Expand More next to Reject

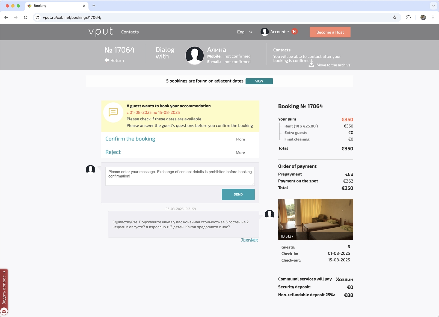[240, 153]
